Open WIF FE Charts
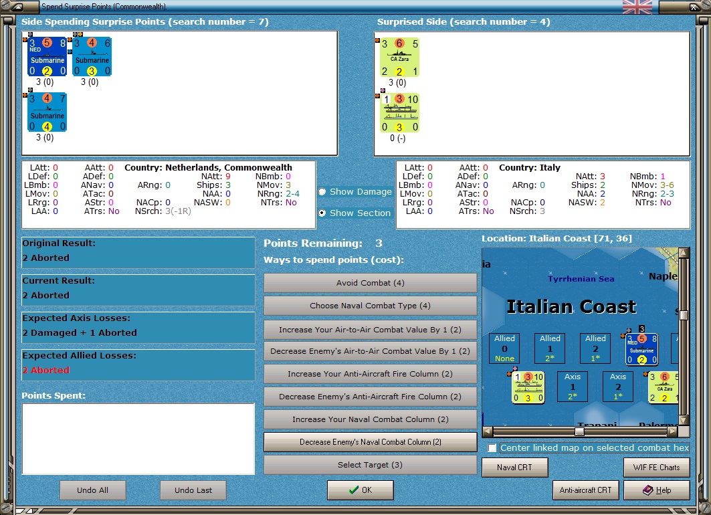This screenshot has width=711, height=515. click(x=657, y=468)
